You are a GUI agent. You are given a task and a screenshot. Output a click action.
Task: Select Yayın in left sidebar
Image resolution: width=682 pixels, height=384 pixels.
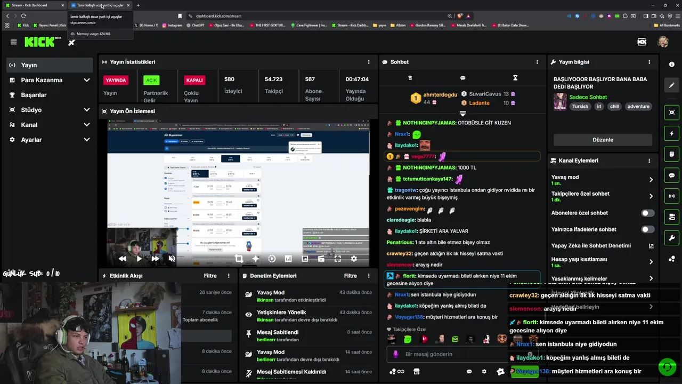pos(50,65)
